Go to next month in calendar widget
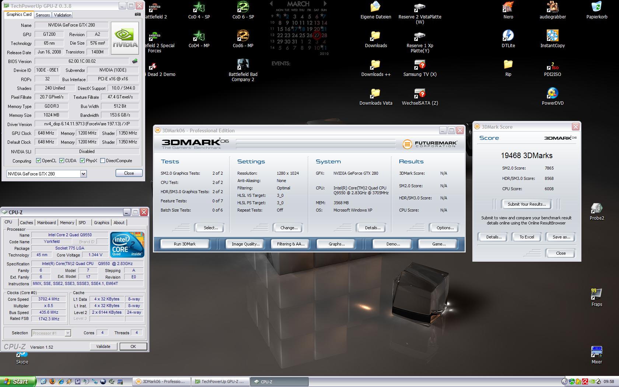This screenshot has height=387, width=619. 325,4
